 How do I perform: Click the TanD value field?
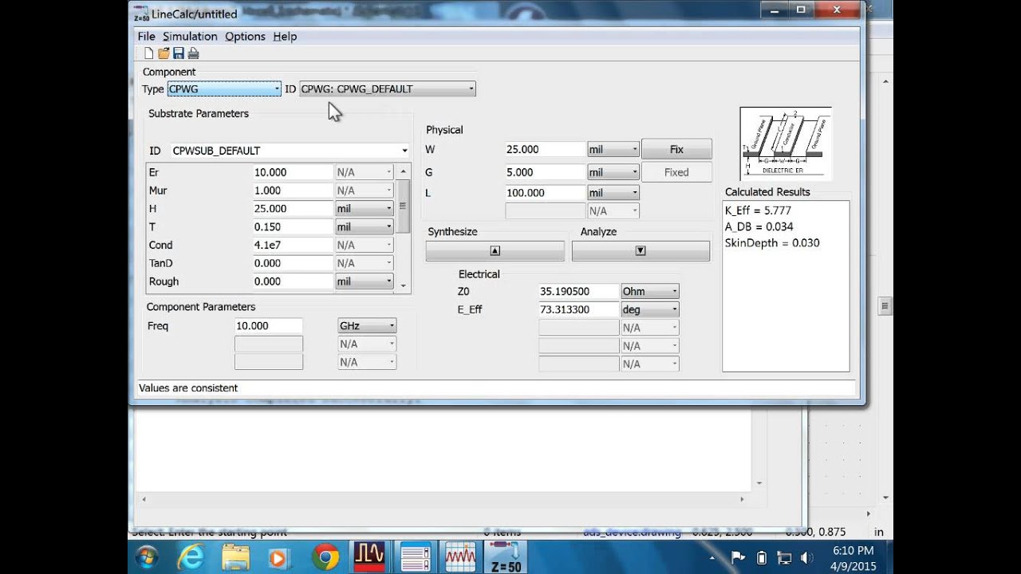click(x=292, y=263)
